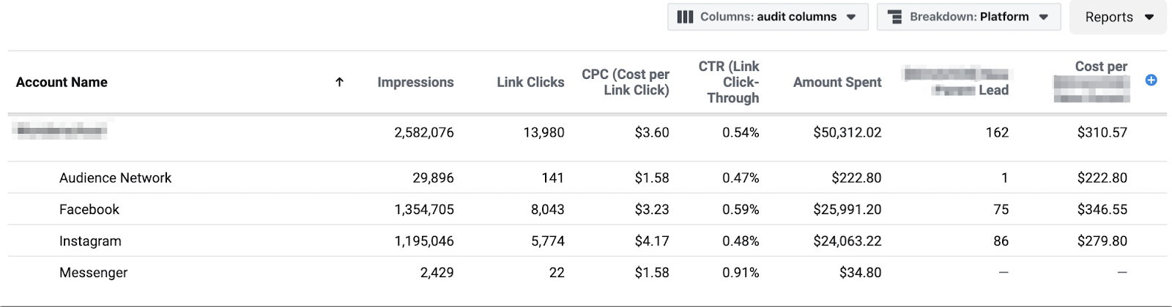
Task: Open the Breakdown: Platform dropdown
Action: tap(968, 17)
